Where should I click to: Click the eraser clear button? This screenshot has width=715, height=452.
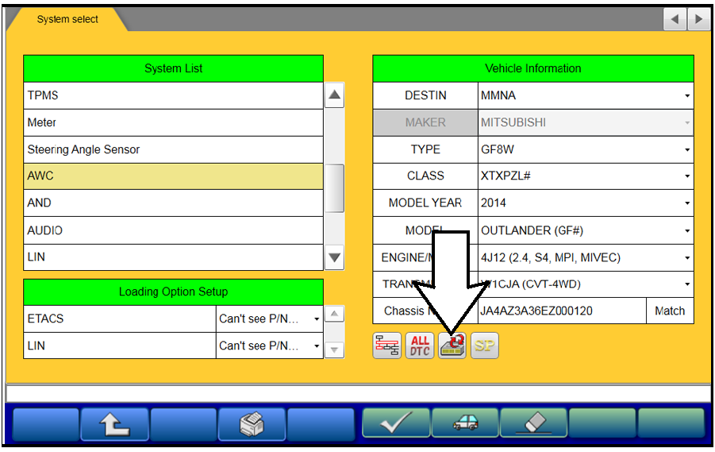[533, 423]
